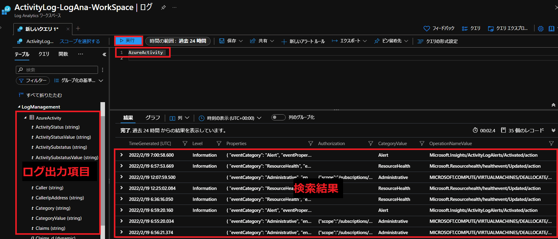
Task: Filter the Authorization column
Action: click(371, 143)
